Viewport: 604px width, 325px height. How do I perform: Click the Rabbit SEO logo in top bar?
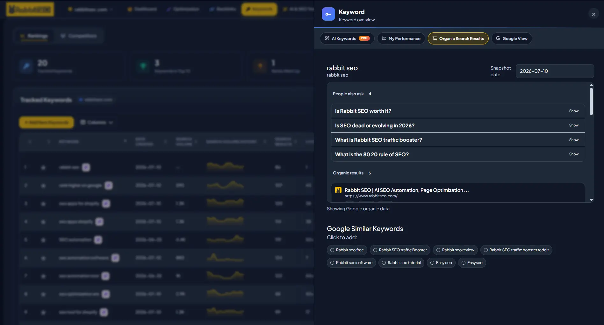pos(30,9)
